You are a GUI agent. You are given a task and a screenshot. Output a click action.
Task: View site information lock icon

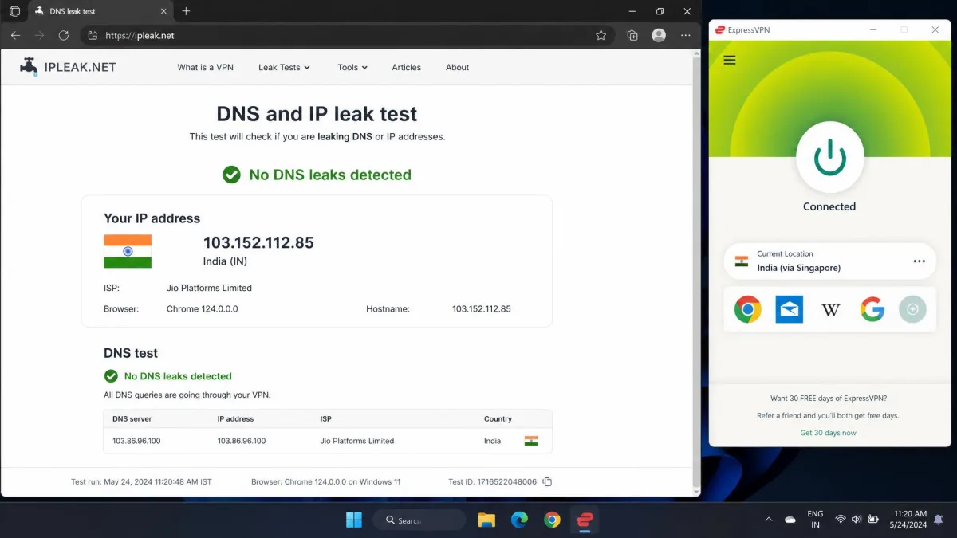click(93, 35)
